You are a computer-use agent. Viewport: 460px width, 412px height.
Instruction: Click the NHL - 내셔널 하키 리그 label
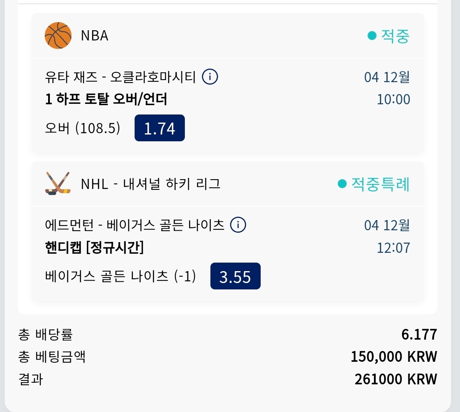(x=150, y=184)
